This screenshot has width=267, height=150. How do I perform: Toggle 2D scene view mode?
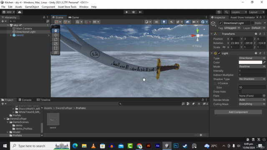[156, 22]
